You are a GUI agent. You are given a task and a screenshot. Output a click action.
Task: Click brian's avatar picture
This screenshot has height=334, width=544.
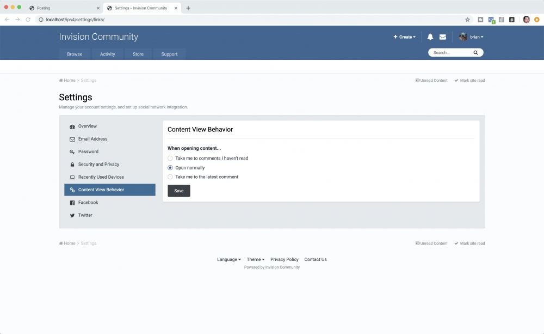[x=463, y=37]
